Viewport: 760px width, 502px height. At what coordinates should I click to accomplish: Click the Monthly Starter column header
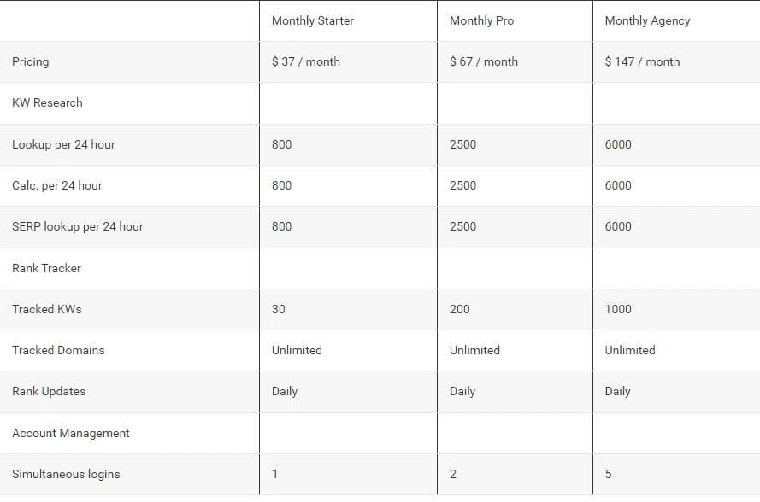point(312,20)
